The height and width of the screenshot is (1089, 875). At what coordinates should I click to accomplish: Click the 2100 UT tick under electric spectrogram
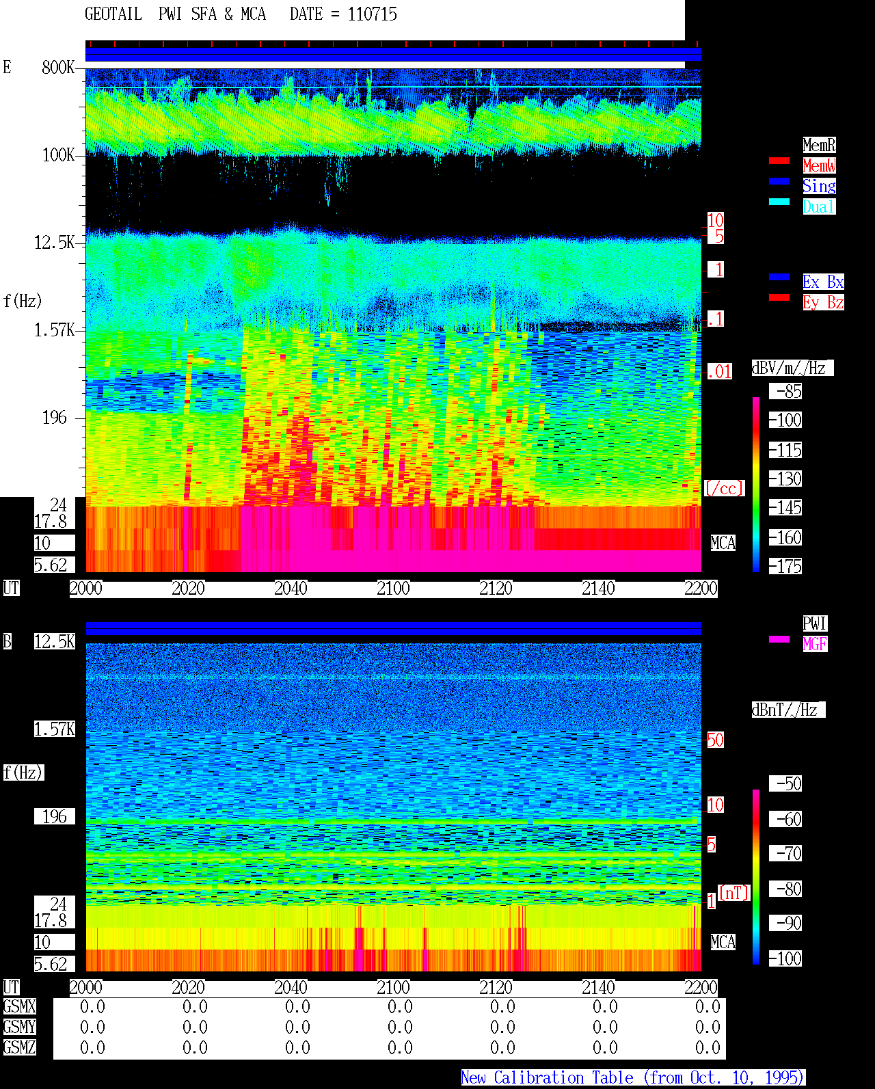[x=393, y=589]
